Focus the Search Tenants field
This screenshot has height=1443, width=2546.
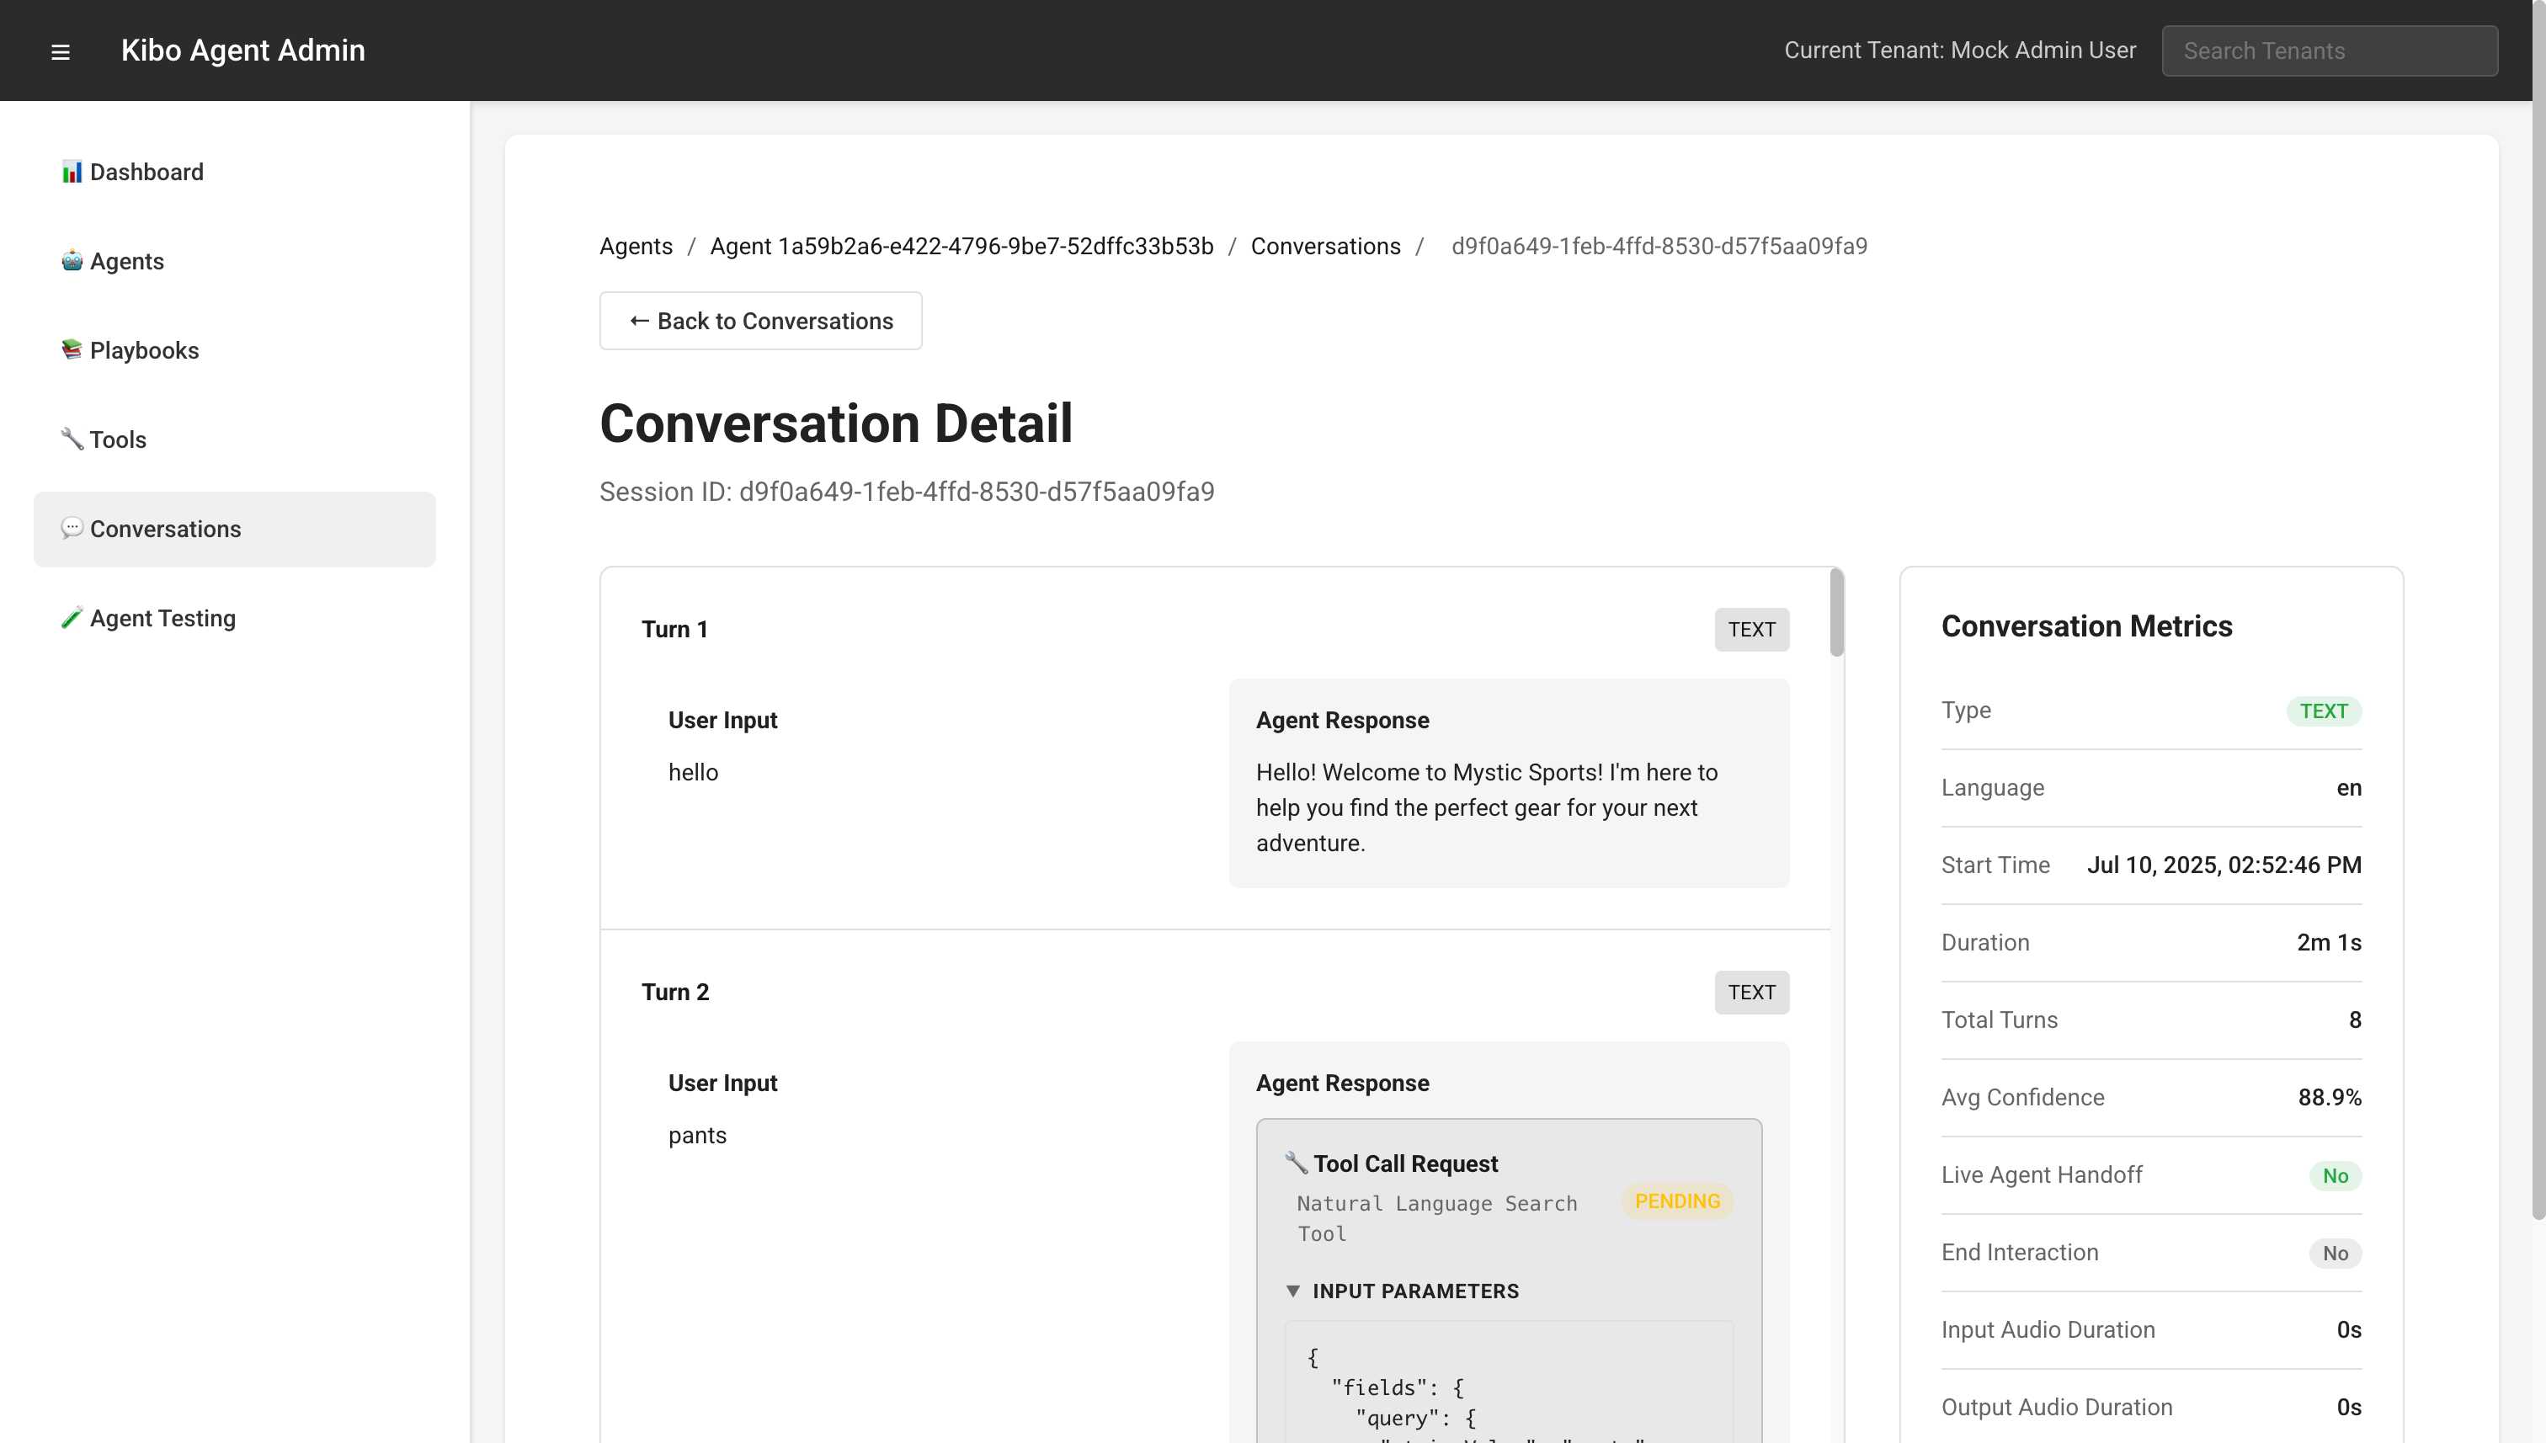tap(2329, 51)
